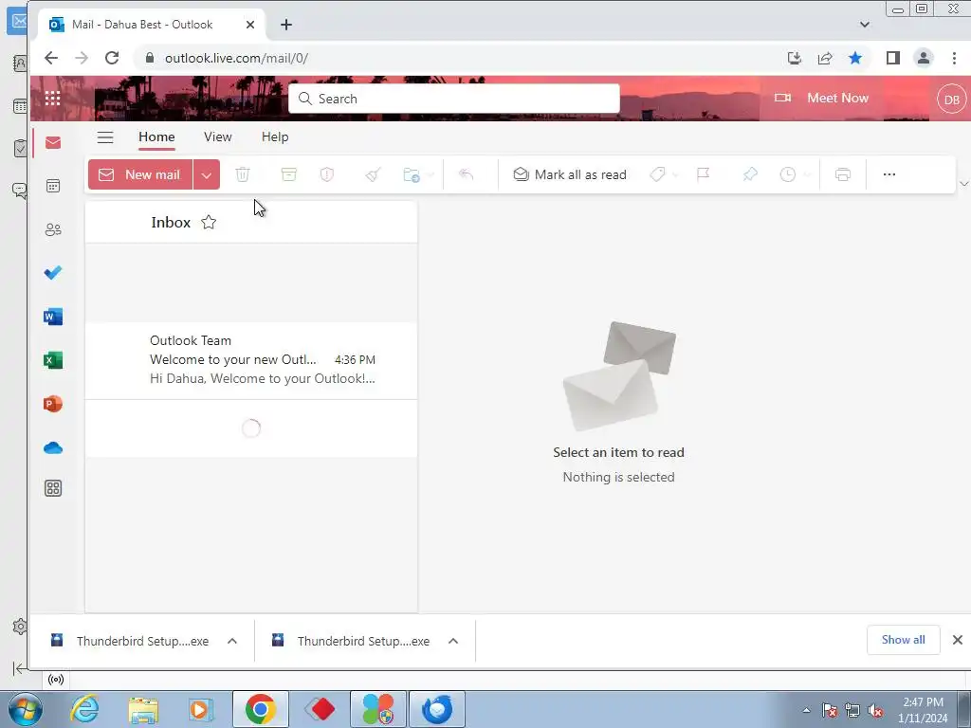Click the Outlook Search box
The height and width of the screenshot is (728, 971).
click(x=454, y=99)
